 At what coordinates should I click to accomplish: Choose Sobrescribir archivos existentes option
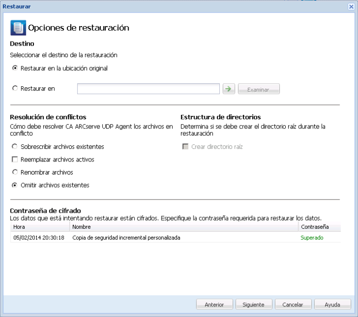(x=15, y=146)
